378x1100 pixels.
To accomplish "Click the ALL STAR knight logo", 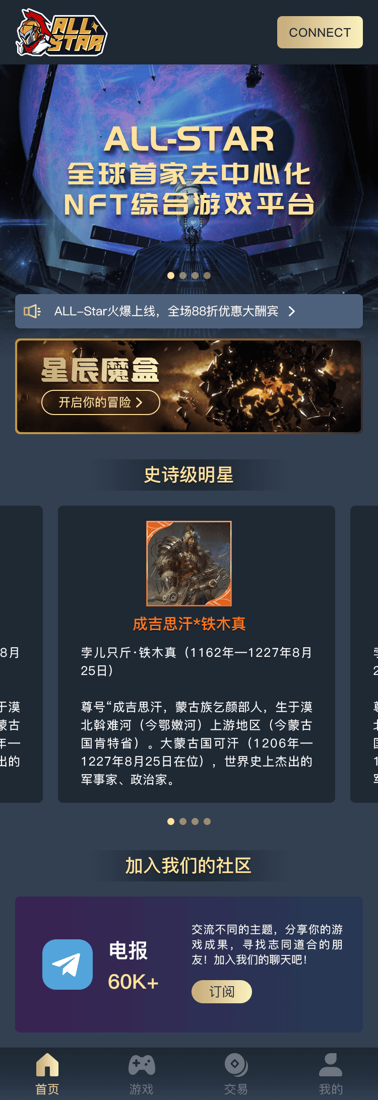I will (61, 32).
